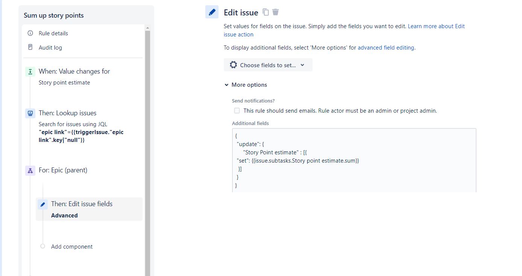Click the Rule details info icon
This screenshot has height=276, width=522.
pyautogui.click(x=30, y=33)
